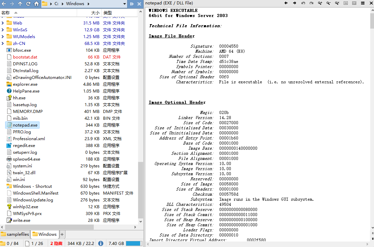This screenshot has height=247, width=374.
Task: Click the 类型 column header to sort
Action: point(107,13)
